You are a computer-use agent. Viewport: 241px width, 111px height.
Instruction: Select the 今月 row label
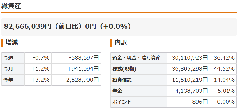pos(13,69)
